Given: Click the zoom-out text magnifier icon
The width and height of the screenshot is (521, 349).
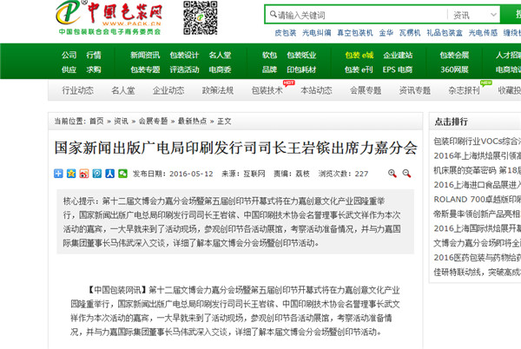Looking at the screenshot, I should pyautogui.click(x=406, y=174).
